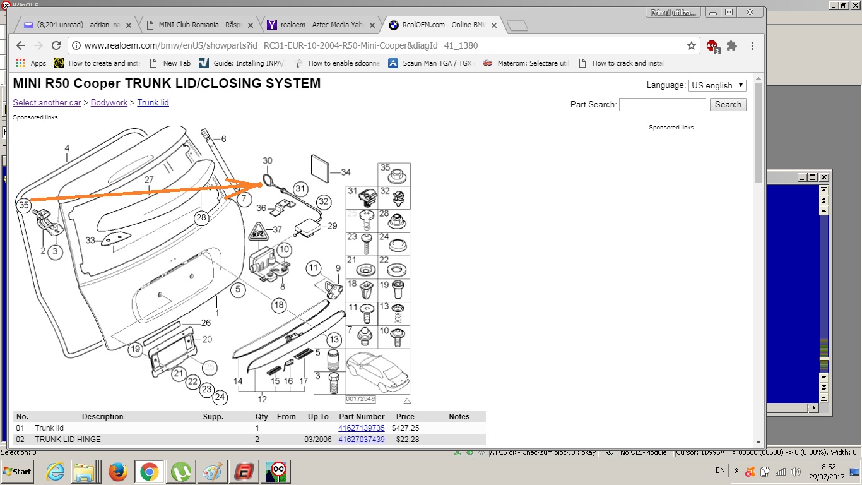The width and height of the screenshot is (862, 485).
Task: Open the Apps bookmarks shortcut
Action: point(32,63)
